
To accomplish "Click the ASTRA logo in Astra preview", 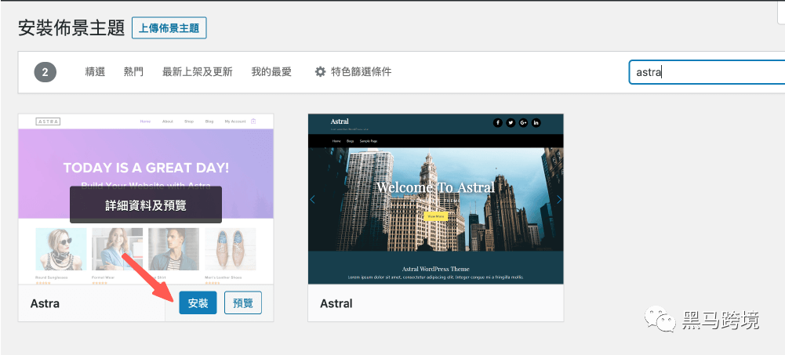I will click(x=48, y=121).
